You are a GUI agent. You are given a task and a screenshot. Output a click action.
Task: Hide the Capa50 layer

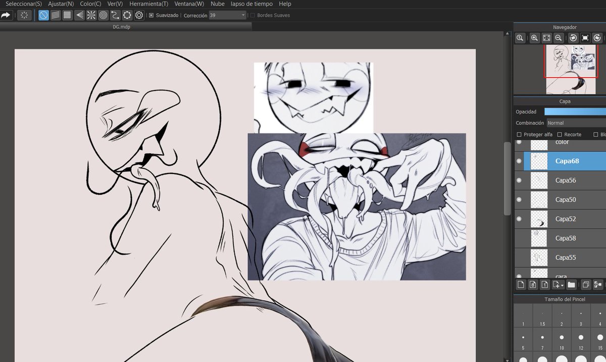click(519, 200)
